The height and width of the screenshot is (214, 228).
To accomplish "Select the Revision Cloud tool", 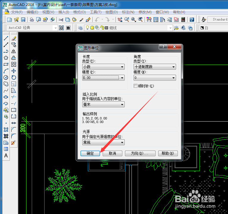I will (x=6, y=84).
